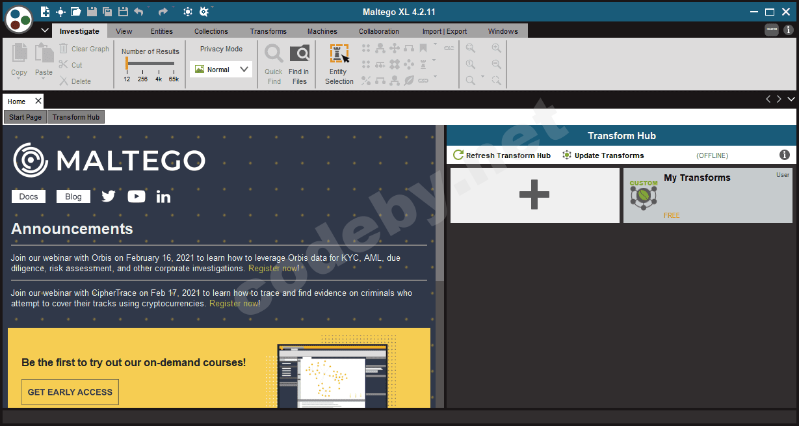The height and width of the screenshot is (426, 799).
Task: Click the info icon at top-right of ribbon
Action: pyautogui.click(x=789, y=30)
